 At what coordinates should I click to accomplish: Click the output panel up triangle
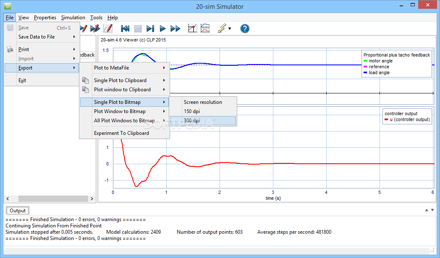[427, 210]
